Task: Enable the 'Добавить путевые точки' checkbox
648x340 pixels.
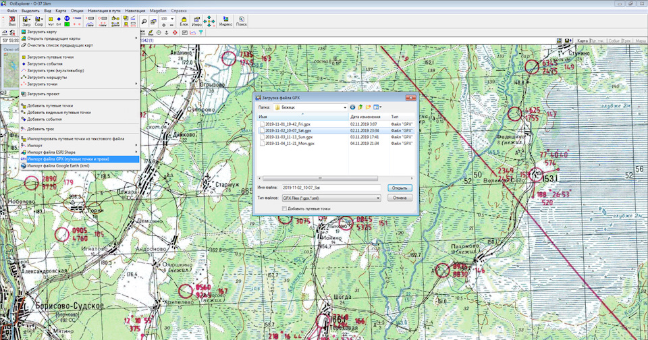Action: coord(283,209)
